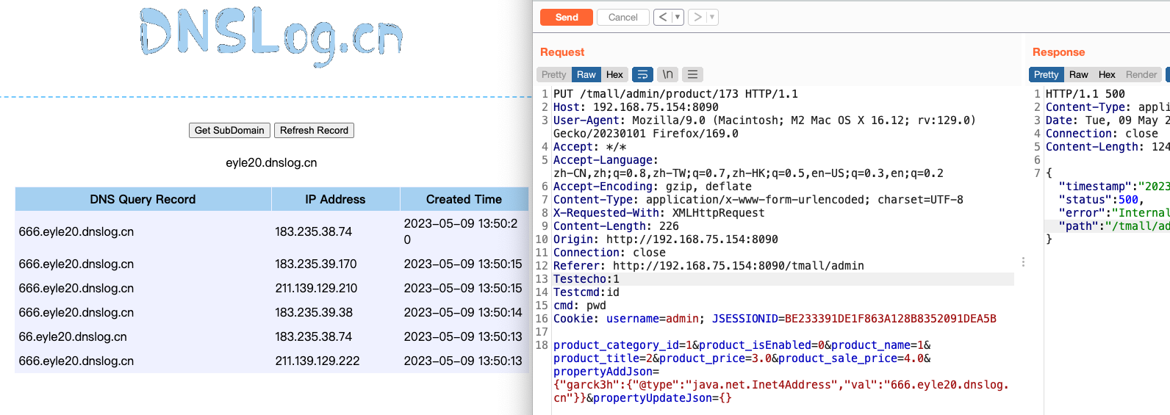Click the IP address 183.235.39.170
1170x415 pixels.
[316, 264]
